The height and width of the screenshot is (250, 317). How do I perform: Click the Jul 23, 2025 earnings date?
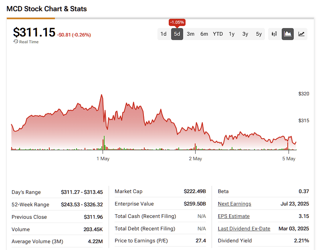(x=295, y=204)
